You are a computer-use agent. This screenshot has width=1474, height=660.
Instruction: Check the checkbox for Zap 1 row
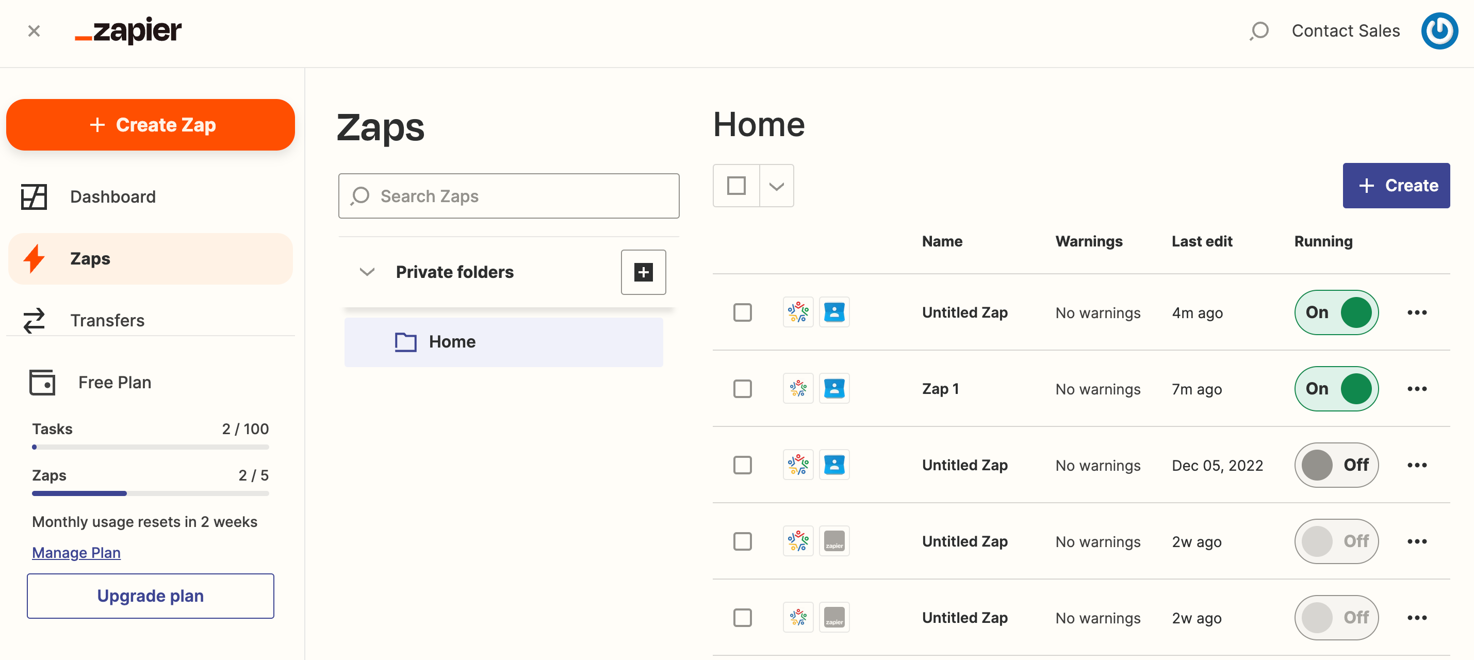pyautogui.click(x=742, y=389)
